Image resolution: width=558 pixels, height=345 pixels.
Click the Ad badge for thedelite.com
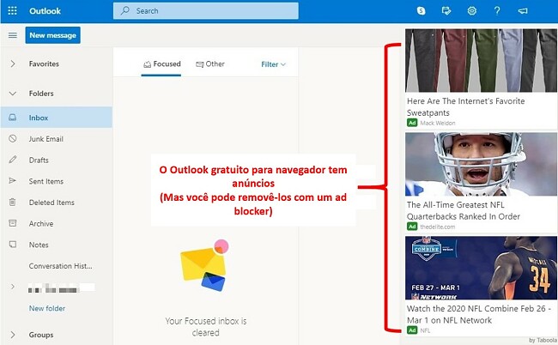(412, 227)
